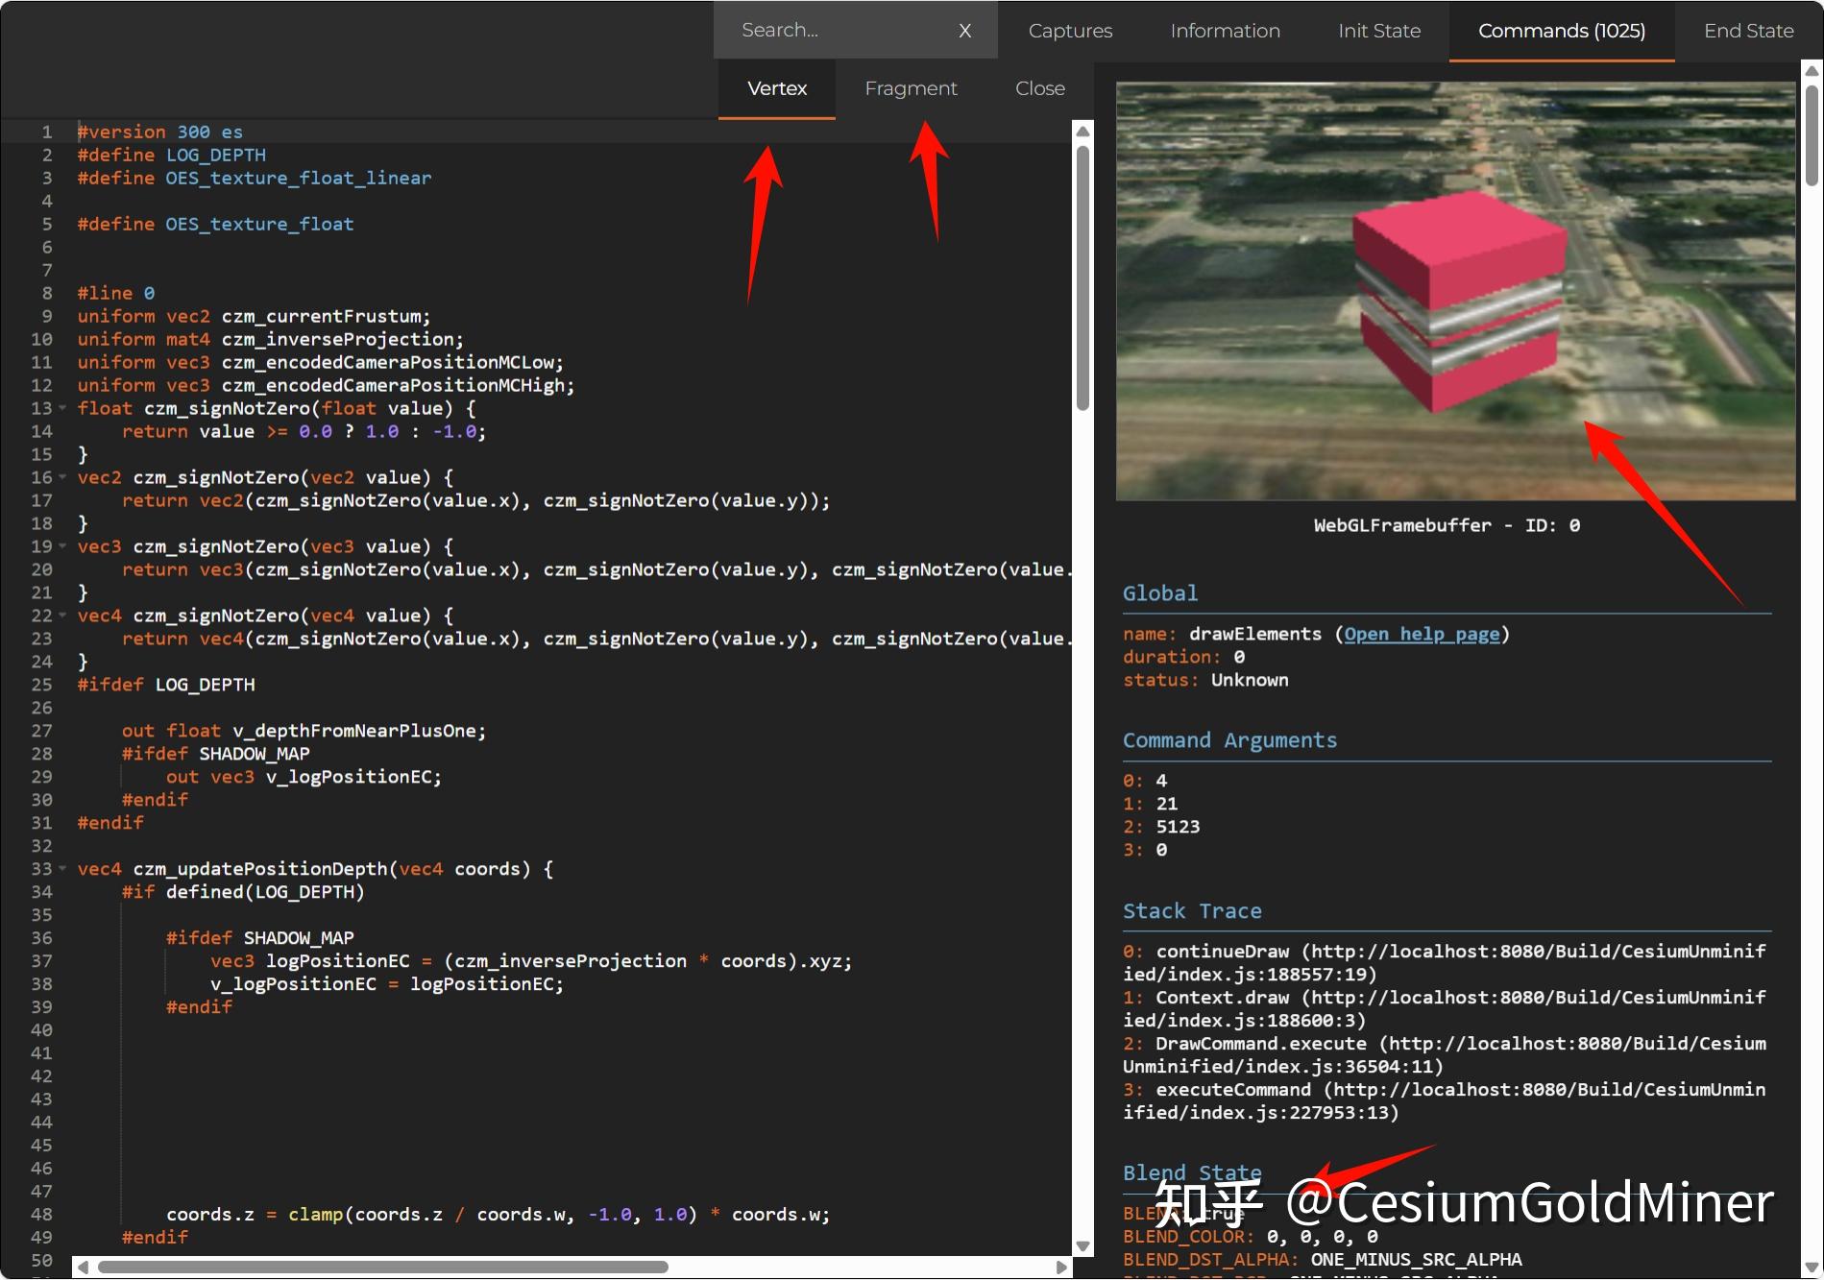Collapse the code fold at line 13

[62, 408]
